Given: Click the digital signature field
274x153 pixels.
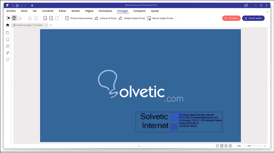Looking at the screenshot, I should coord(179,122).
